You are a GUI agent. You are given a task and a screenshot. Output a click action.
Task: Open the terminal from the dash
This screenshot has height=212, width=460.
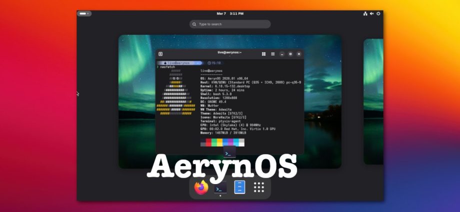(x=220, y=188)
